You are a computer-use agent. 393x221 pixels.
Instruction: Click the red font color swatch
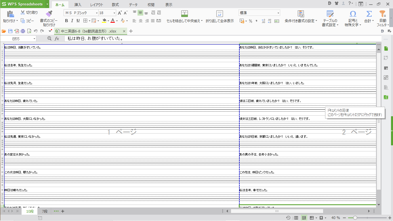coord(113,21)
